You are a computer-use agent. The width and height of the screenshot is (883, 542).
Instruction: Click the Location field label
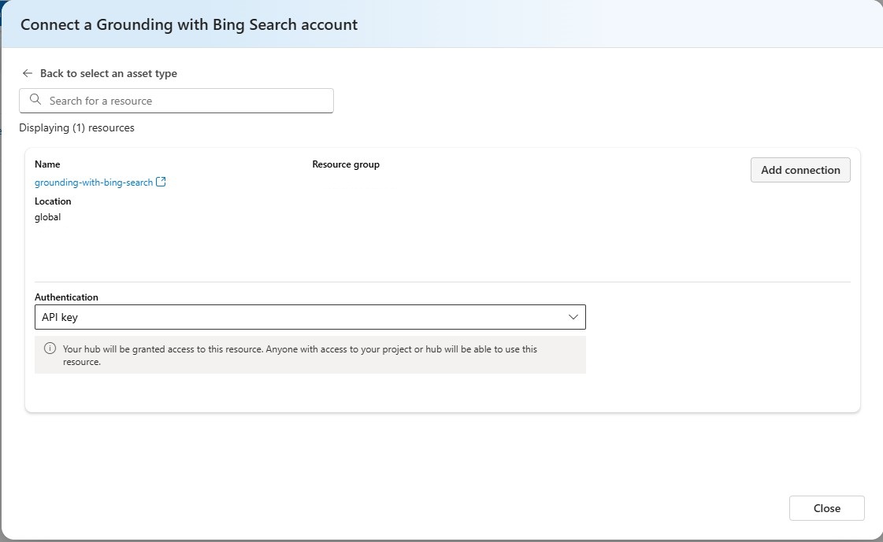53,201
